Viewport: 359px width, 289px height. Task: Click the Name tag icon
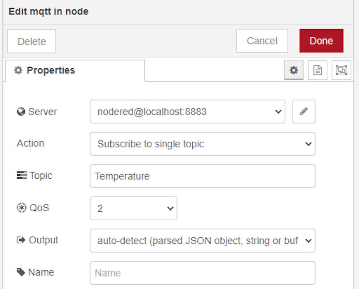click(21, 272)
